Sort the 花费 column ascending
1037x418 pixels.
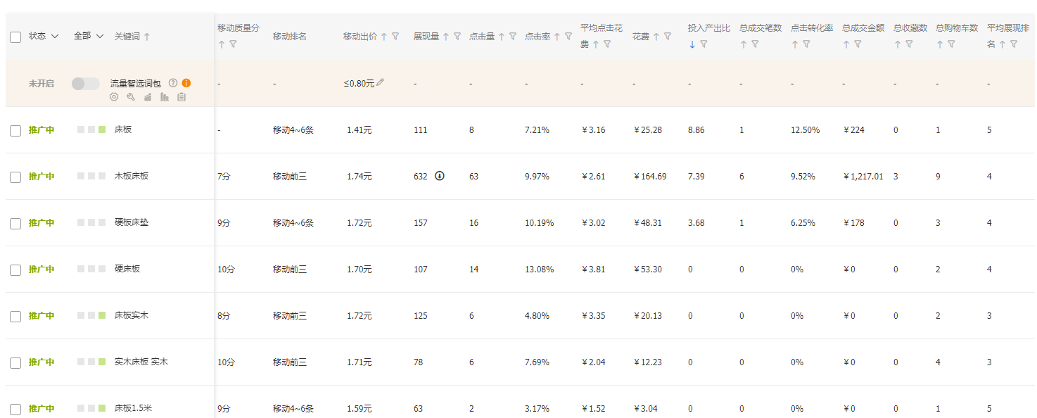[656, 37]
